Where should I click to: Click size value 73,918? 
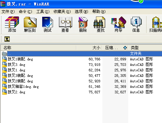pyautogui.click(x=94, y=65)
